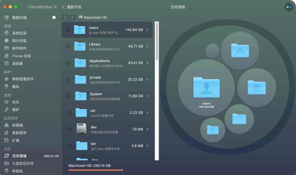Expand System folder via its chevron
This screenshot has height=175, width=296.
click(147, 96)
